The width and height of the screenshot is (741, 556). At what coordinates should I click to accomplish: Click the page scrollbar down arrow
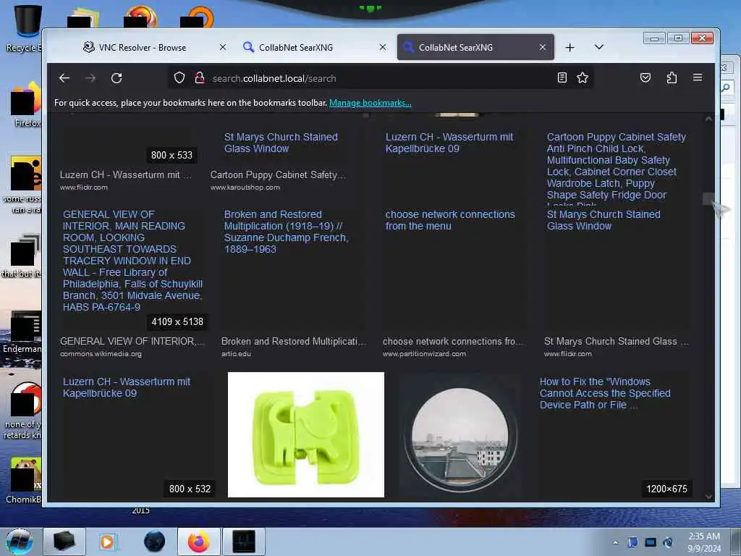708,497
